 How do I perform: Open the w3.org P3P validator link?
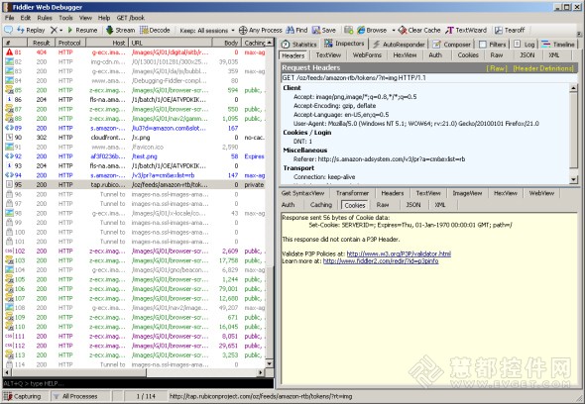point(399,253)
